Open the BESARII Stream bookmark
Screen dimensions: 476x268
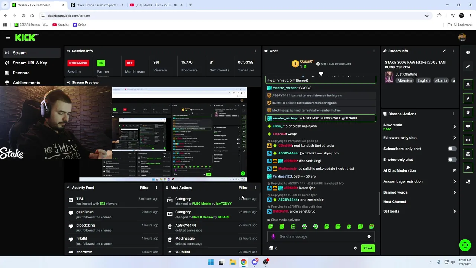coord(31,25)
